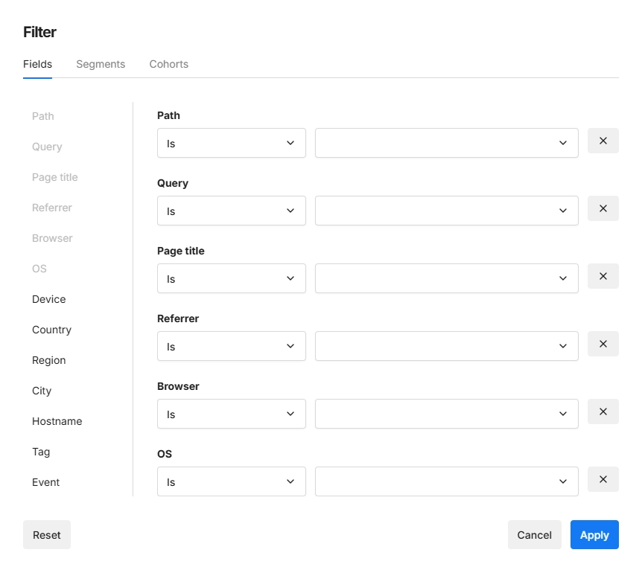Viewport: 642px width, 570px height.
Task: Expand the Query value dropdown
Action: [446, 211]
